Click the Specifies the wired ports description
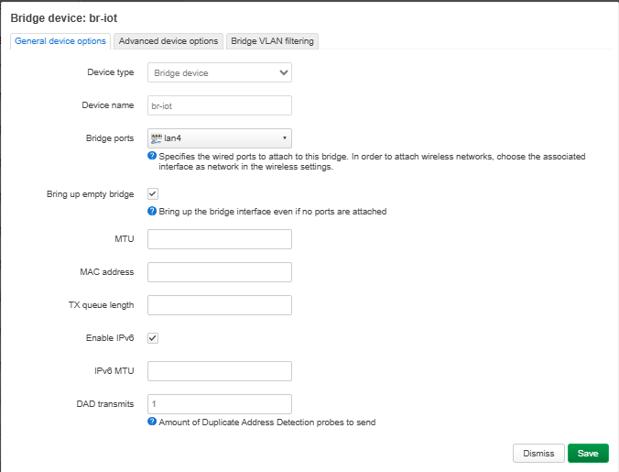Image resolution: width=619 pixels, height=472 pixels. tap(372, 161)
